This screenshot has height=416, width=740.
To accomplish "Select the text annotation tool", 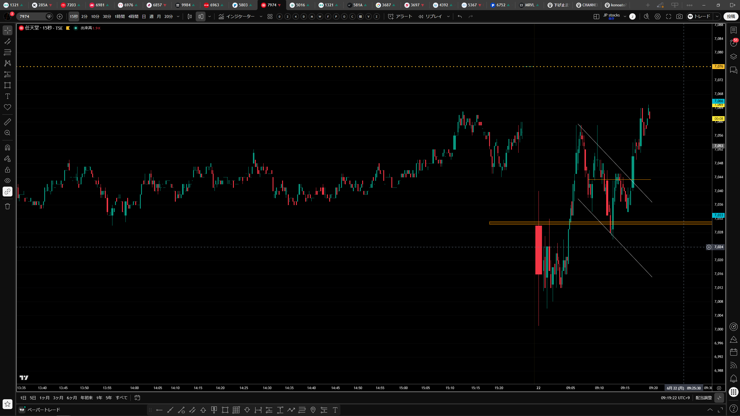I will [8, 96].
